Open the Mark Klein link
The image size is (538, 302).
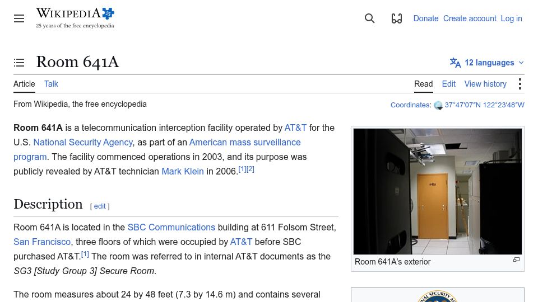pos(183,171)
